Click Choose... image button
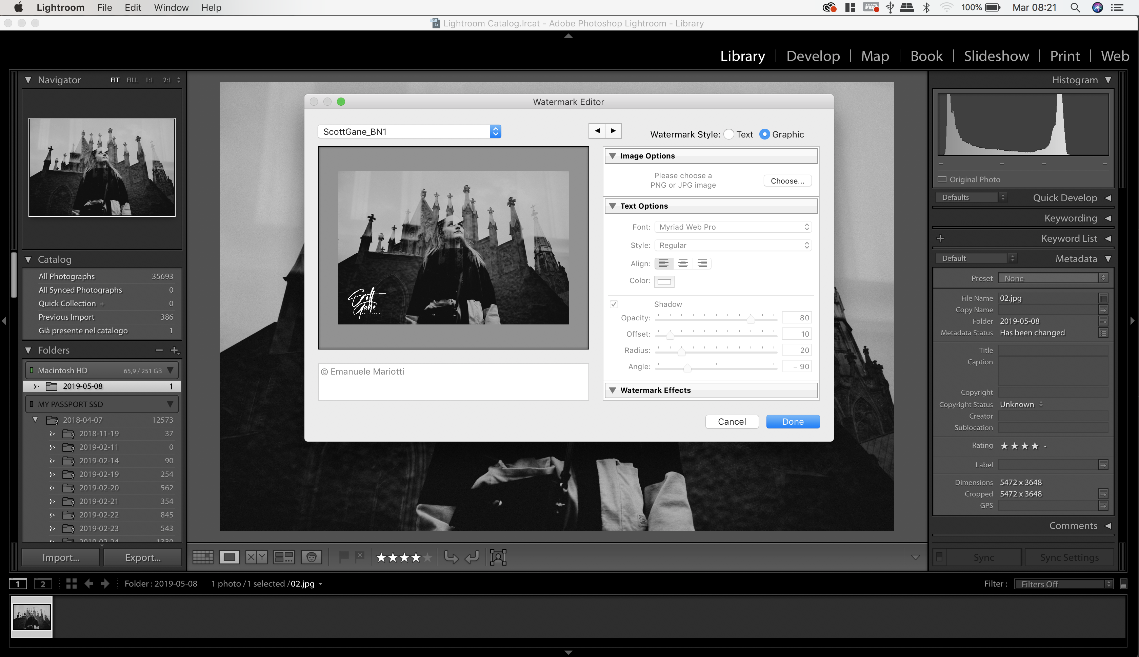Screen dimensions: 1139x657 tap(787, 181)
